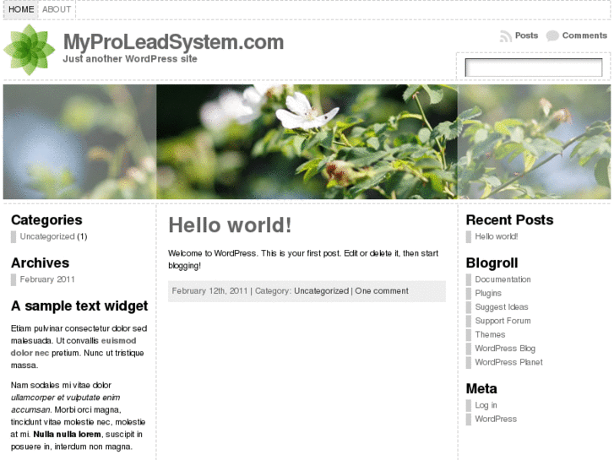Open the HOME menu item
614x460 pixels.
(21, 9)
